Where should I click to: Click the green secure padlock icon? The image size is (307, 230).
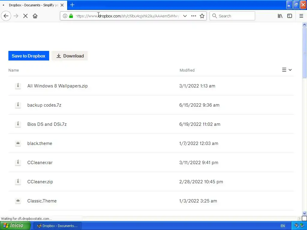tap(71, 16)
